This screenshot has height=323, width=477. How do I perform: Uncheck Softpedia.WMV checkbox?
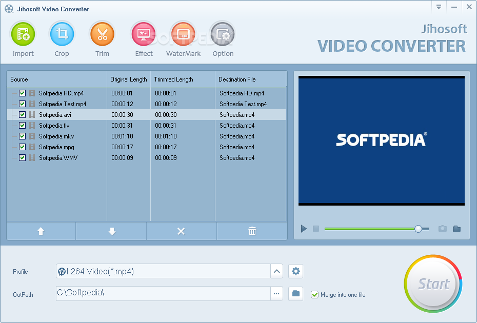[x=22, y=157]
